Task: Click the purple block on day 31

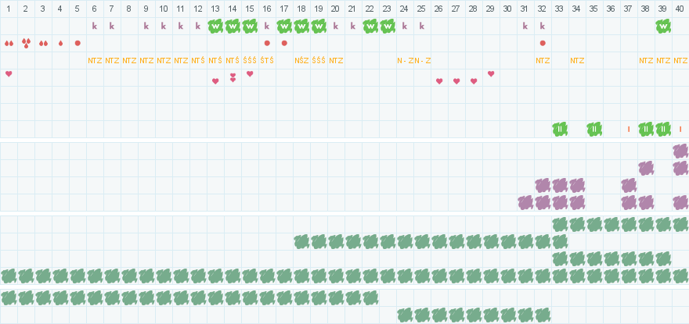Action: (525, 202)
